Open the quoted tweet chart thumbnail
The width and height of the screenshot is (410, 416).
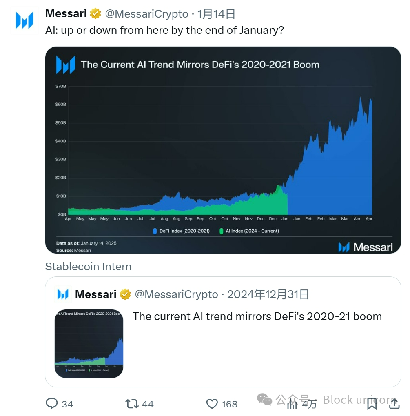coord(89,343)
